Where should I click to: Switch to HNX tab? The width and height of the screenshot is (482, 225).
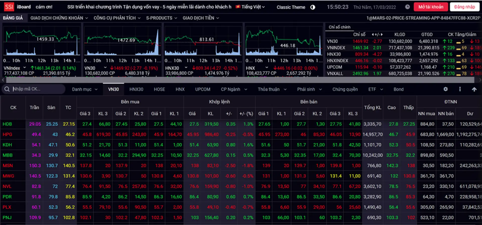coord(180,89)
